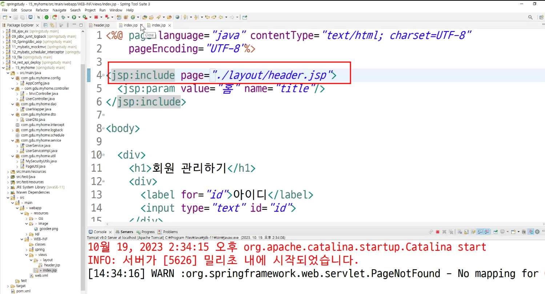Click Clear Console icon

click(460, 232)
